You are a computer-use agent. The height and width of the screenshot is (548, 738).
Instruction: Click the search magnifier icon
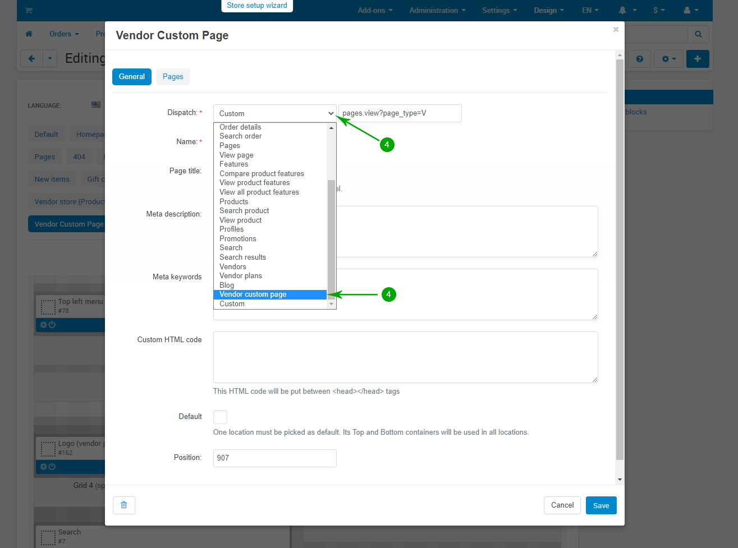pyautogui.click(x=698, y=34)
